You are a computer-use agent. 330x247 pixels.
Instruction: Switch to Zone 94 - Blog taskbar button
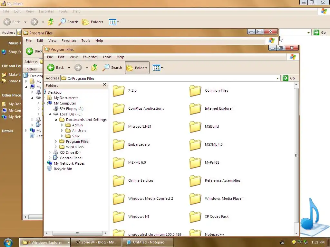click(96, 242)
